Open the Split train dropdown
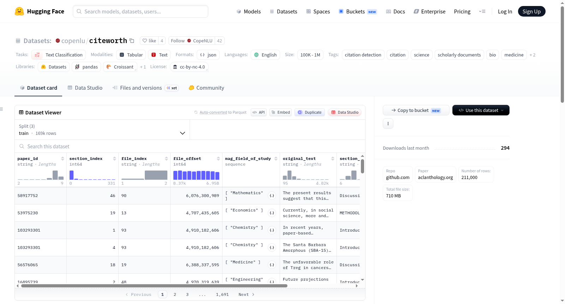The width and height of the screenshot is (565, 304). tap(102, 130)
